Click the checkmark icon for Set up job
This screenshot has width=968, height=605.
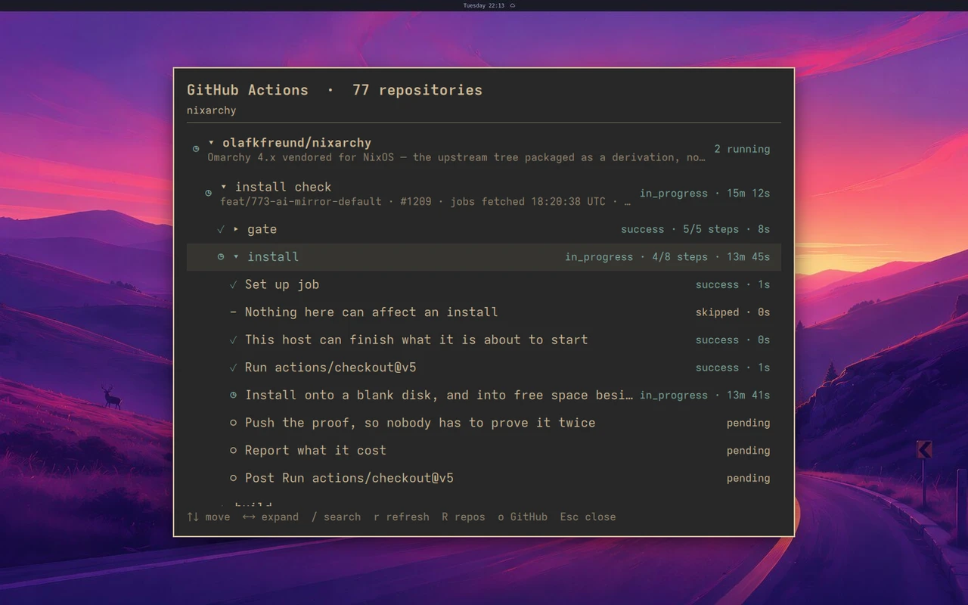click(234, 284)
